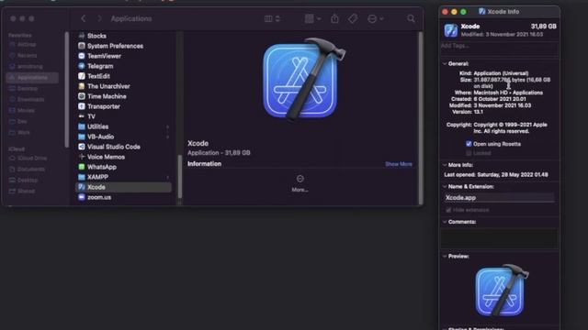The height and width of the screenshot is (330, 588).
Task: Change view mode with the column view icon
Action: point(272,18)
